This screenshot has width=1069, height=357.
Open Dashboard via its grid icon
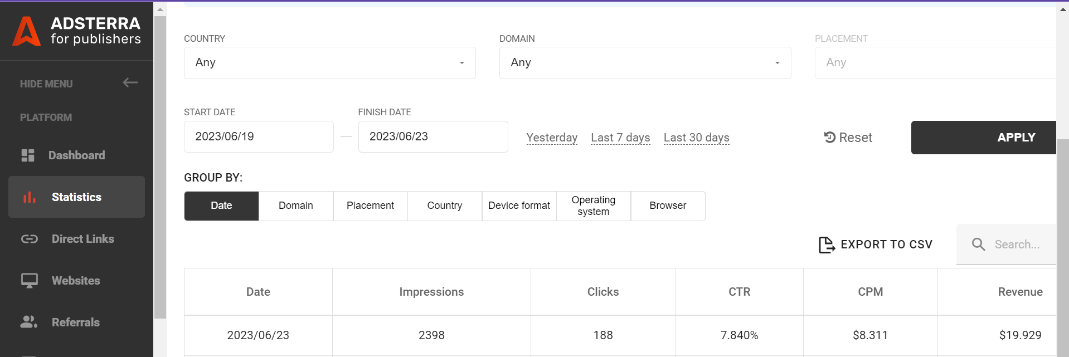(x=28, y=155)
